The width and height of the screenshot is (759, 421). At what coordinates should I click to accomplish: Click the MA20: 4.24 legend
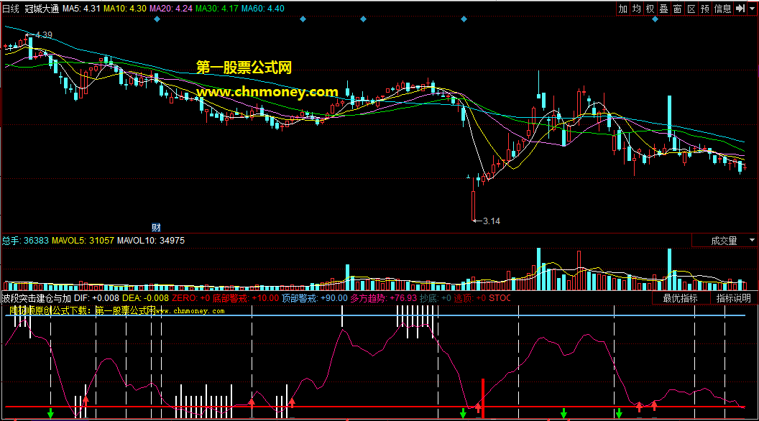(171, 9)
